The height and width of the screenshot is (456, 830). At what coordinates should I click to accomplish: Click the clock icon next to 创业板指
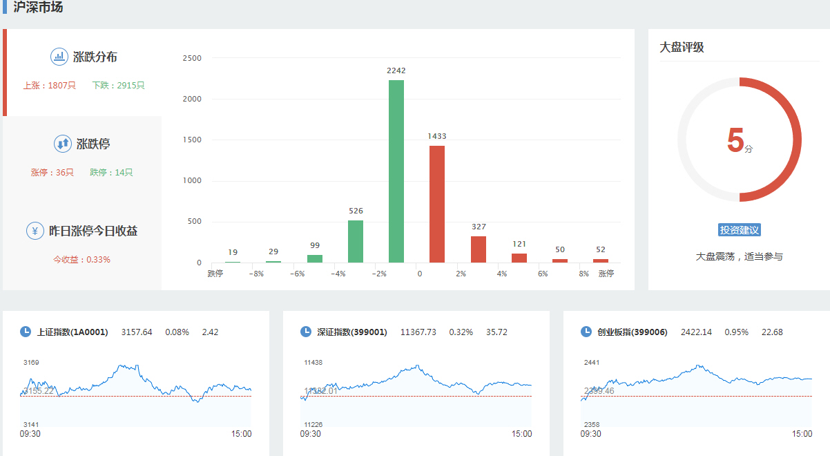(x=586, y=332)
